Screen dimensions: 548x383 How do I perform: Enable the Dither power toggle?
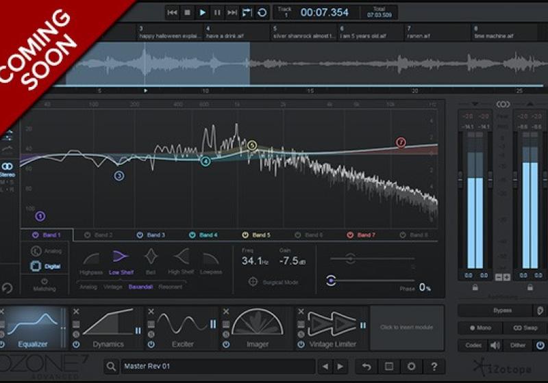click(540, 345)
